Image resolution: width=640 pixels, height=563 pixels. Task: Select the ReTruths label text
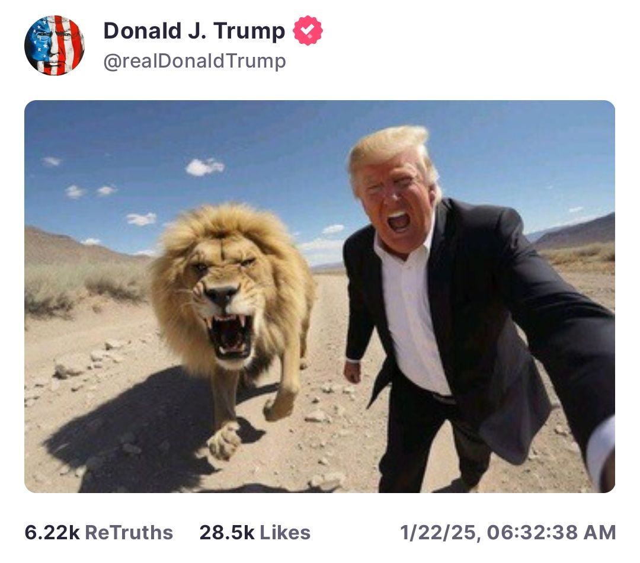[x=129, y=532]
